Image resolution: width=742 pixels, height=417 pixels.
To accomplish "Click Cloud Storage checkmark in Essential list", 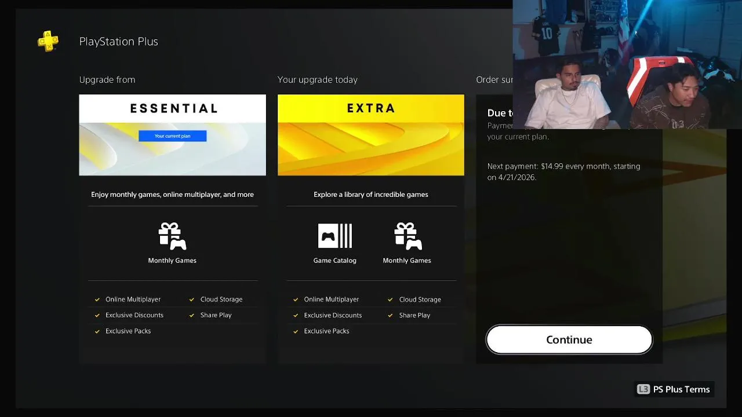I will [192, 299].
